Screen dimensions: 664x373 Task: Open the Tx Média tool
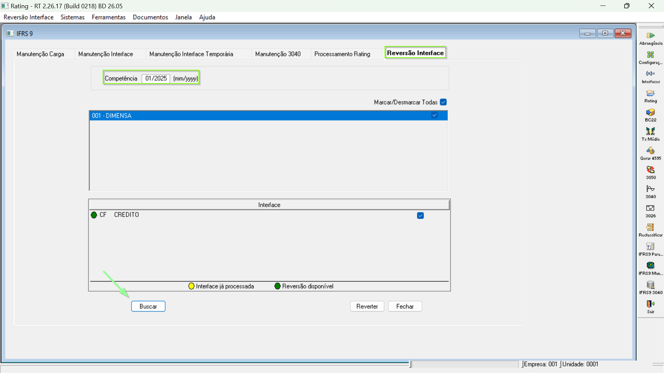tap(651, 132)
